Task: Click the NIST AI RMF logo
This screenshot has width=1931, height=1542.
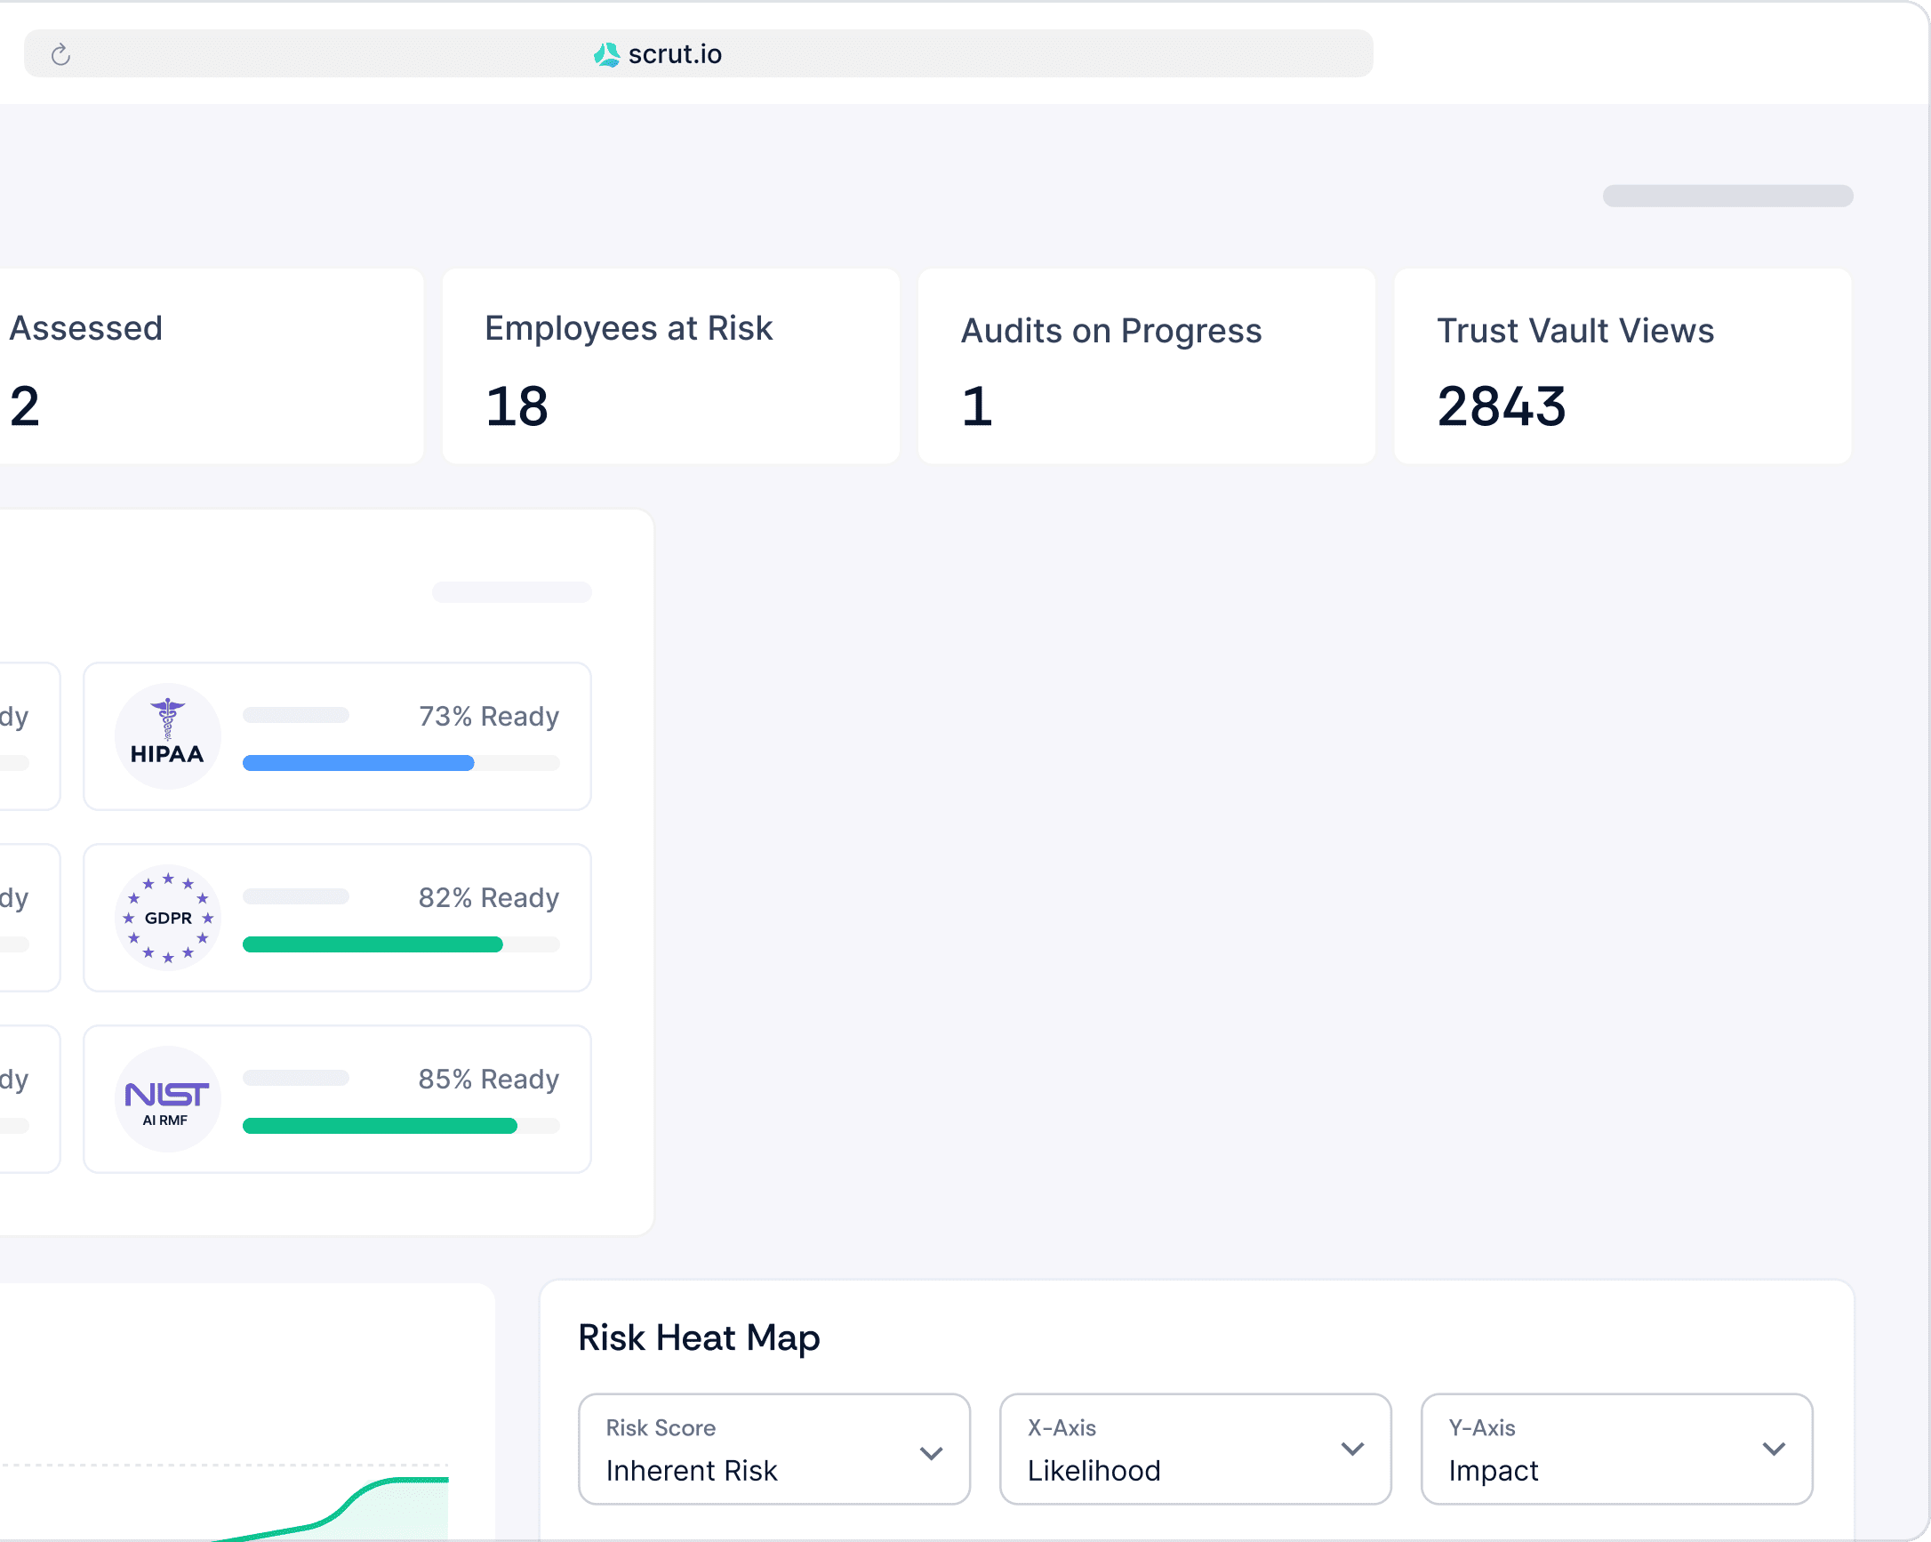Action: tap(167, 1099)
